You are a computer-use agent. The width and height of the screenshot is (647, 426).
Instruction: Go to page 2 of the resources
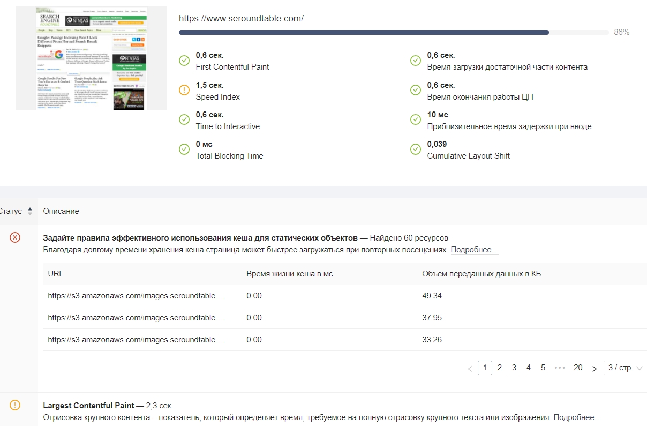(499, 368)
